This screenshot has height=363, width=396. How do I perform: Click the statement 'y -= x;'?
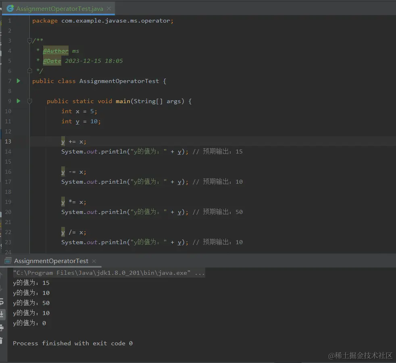[x=73, y=172]
